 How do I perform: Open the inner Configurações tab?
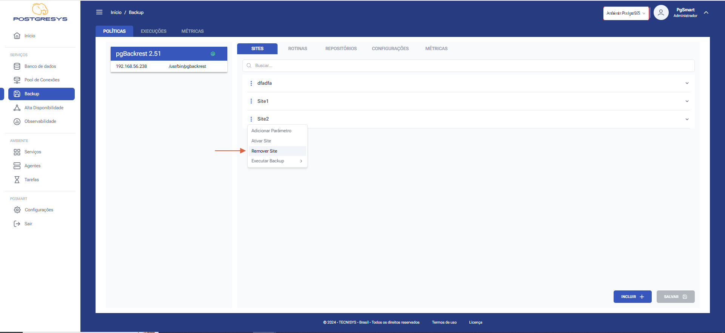tap(390, 49)
